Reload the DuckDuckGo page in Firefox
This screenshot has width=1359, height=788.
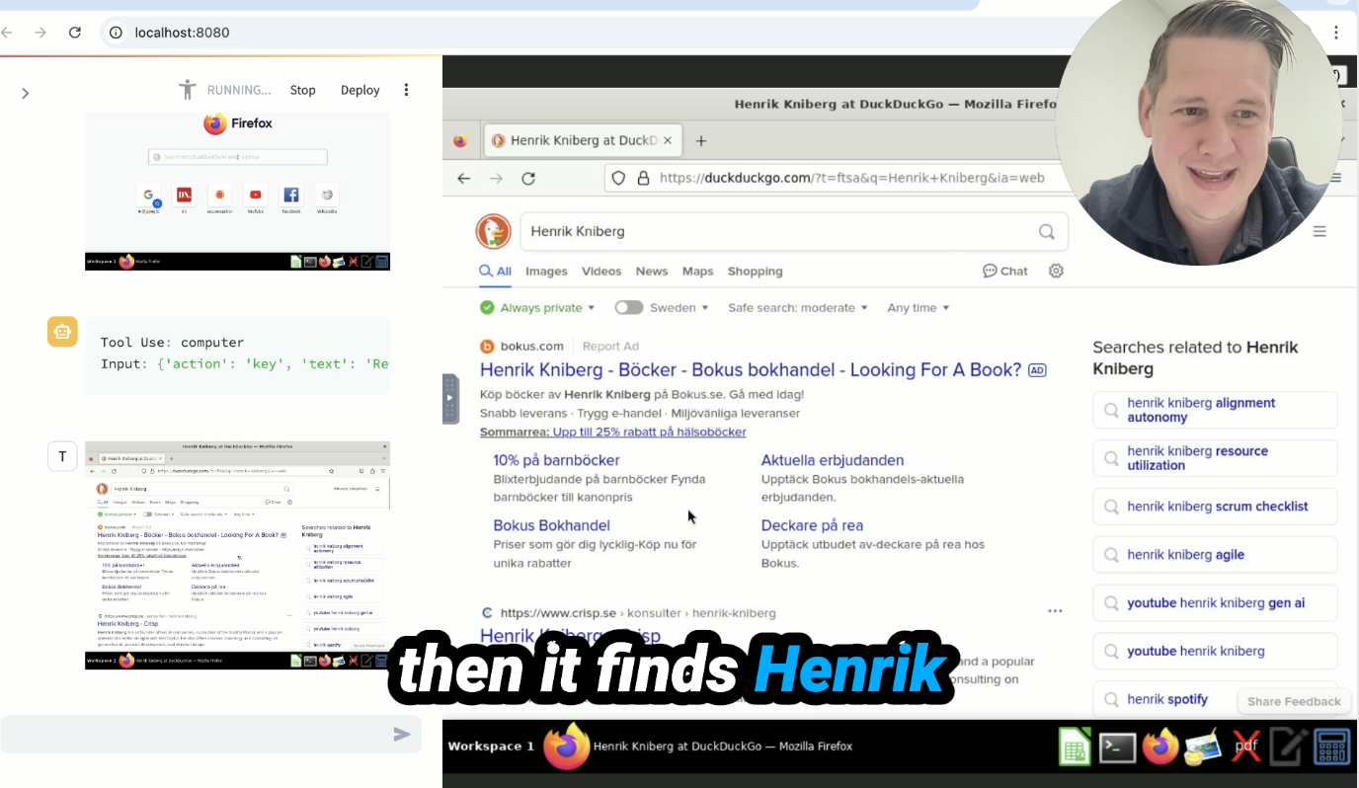point(528,179)
